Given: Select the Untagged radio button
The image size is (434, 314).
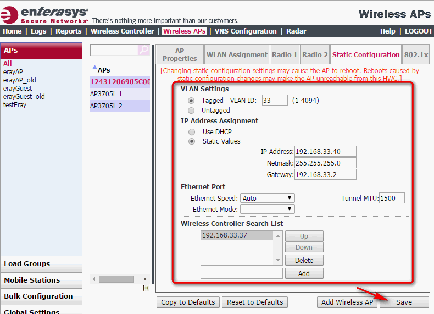Looking at the screenshot, I should [191, 111].
